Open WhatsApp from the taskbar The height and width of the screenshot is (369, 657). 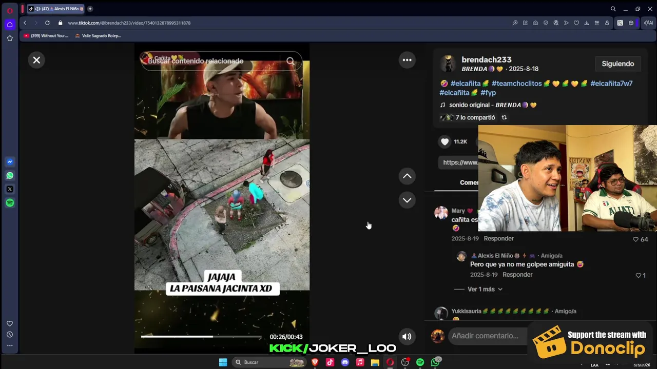coord(435,362)
